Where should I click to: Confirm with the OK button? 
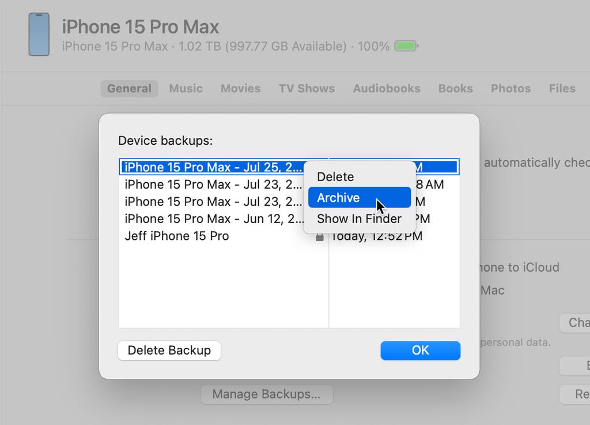coord(420,350)
